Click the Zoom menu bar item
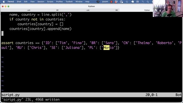 pos(105,2)
